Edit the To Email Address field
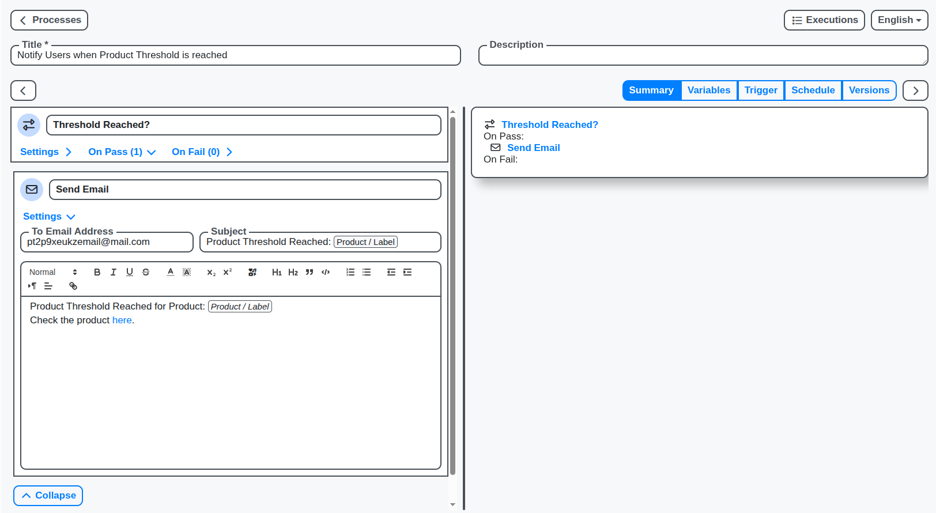This screenshot has height=513, width=936. (107, 242)
